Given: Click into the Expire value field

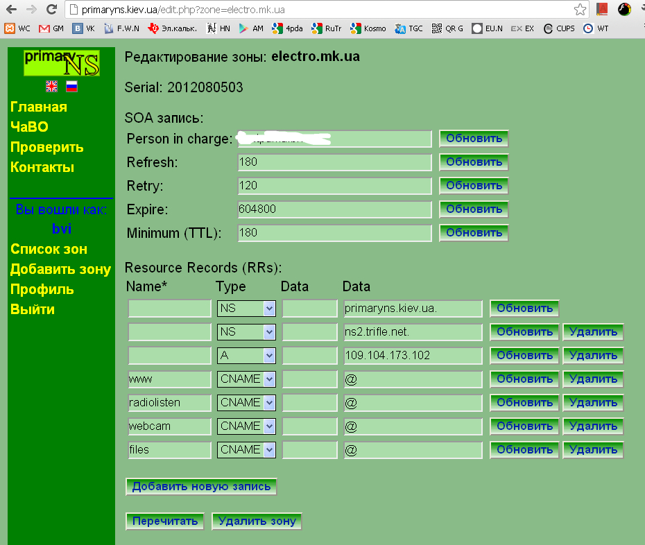Looking at the screenshot, I should click(334, 209).
